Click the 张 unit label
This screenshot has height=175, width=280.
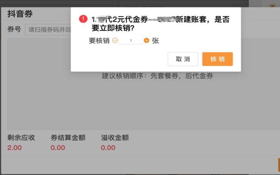pos(155,41)
